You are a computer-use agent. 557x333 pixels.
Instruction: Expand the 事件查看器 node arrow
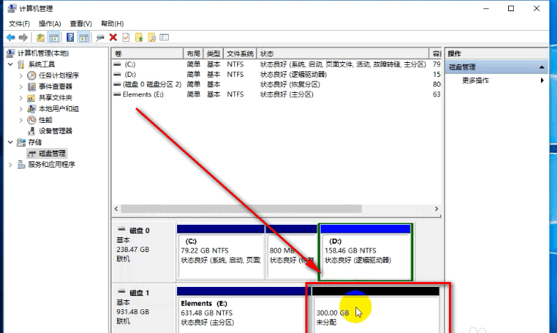20,87
